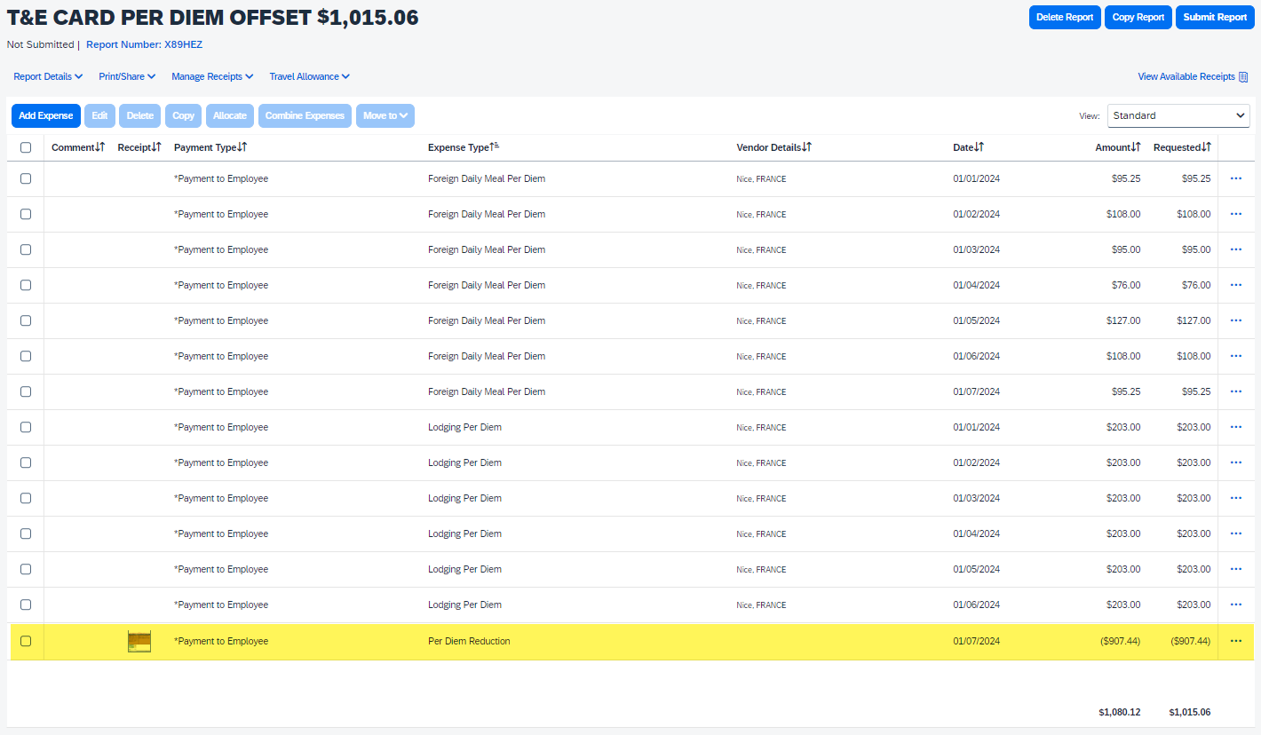
Task: Open more options for the $127.00 meal row
Action: point(1235,320)
